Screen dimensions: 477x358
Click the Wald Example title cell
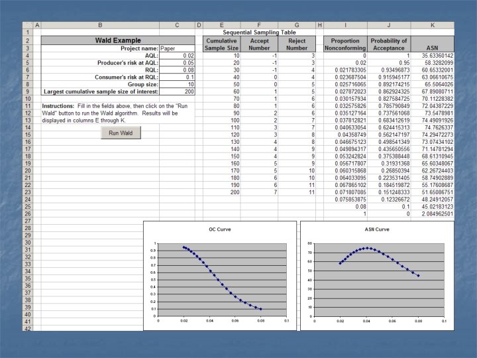click(x=118, y=40)
